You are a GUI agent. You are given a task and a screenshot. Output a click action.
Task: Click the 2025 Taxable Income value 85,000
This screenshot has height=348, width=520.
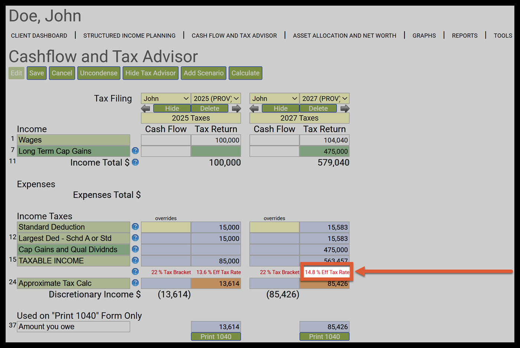pos(216,261)
